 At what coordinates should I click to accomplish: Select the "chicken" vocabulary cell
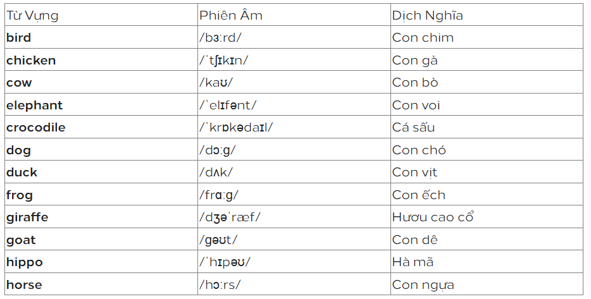click(31, 60)
